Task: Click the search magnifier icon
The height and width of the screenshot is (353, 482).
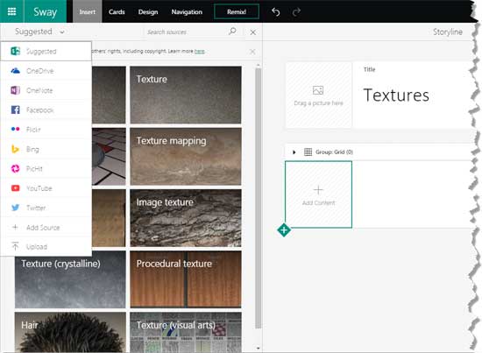Action: [232, 31]
